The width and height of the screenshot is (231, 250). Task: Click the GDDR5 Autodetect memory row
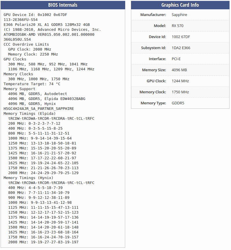point(37,94)
